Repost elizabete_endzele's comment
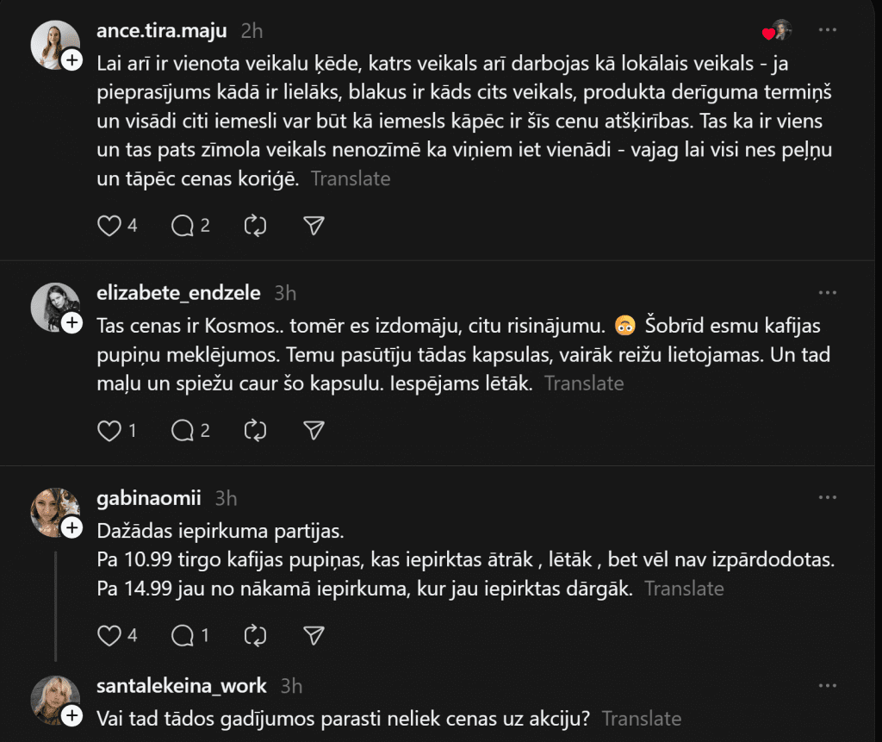The width and height of the screenshot is (882, 742). (x=256, y=431)
